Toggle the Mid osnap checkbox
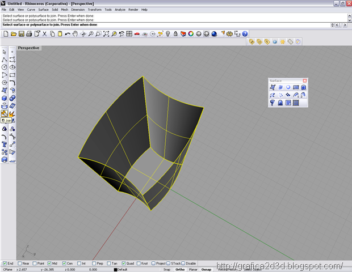The height and width of the screenshot is (272, 352). point(49,263)
